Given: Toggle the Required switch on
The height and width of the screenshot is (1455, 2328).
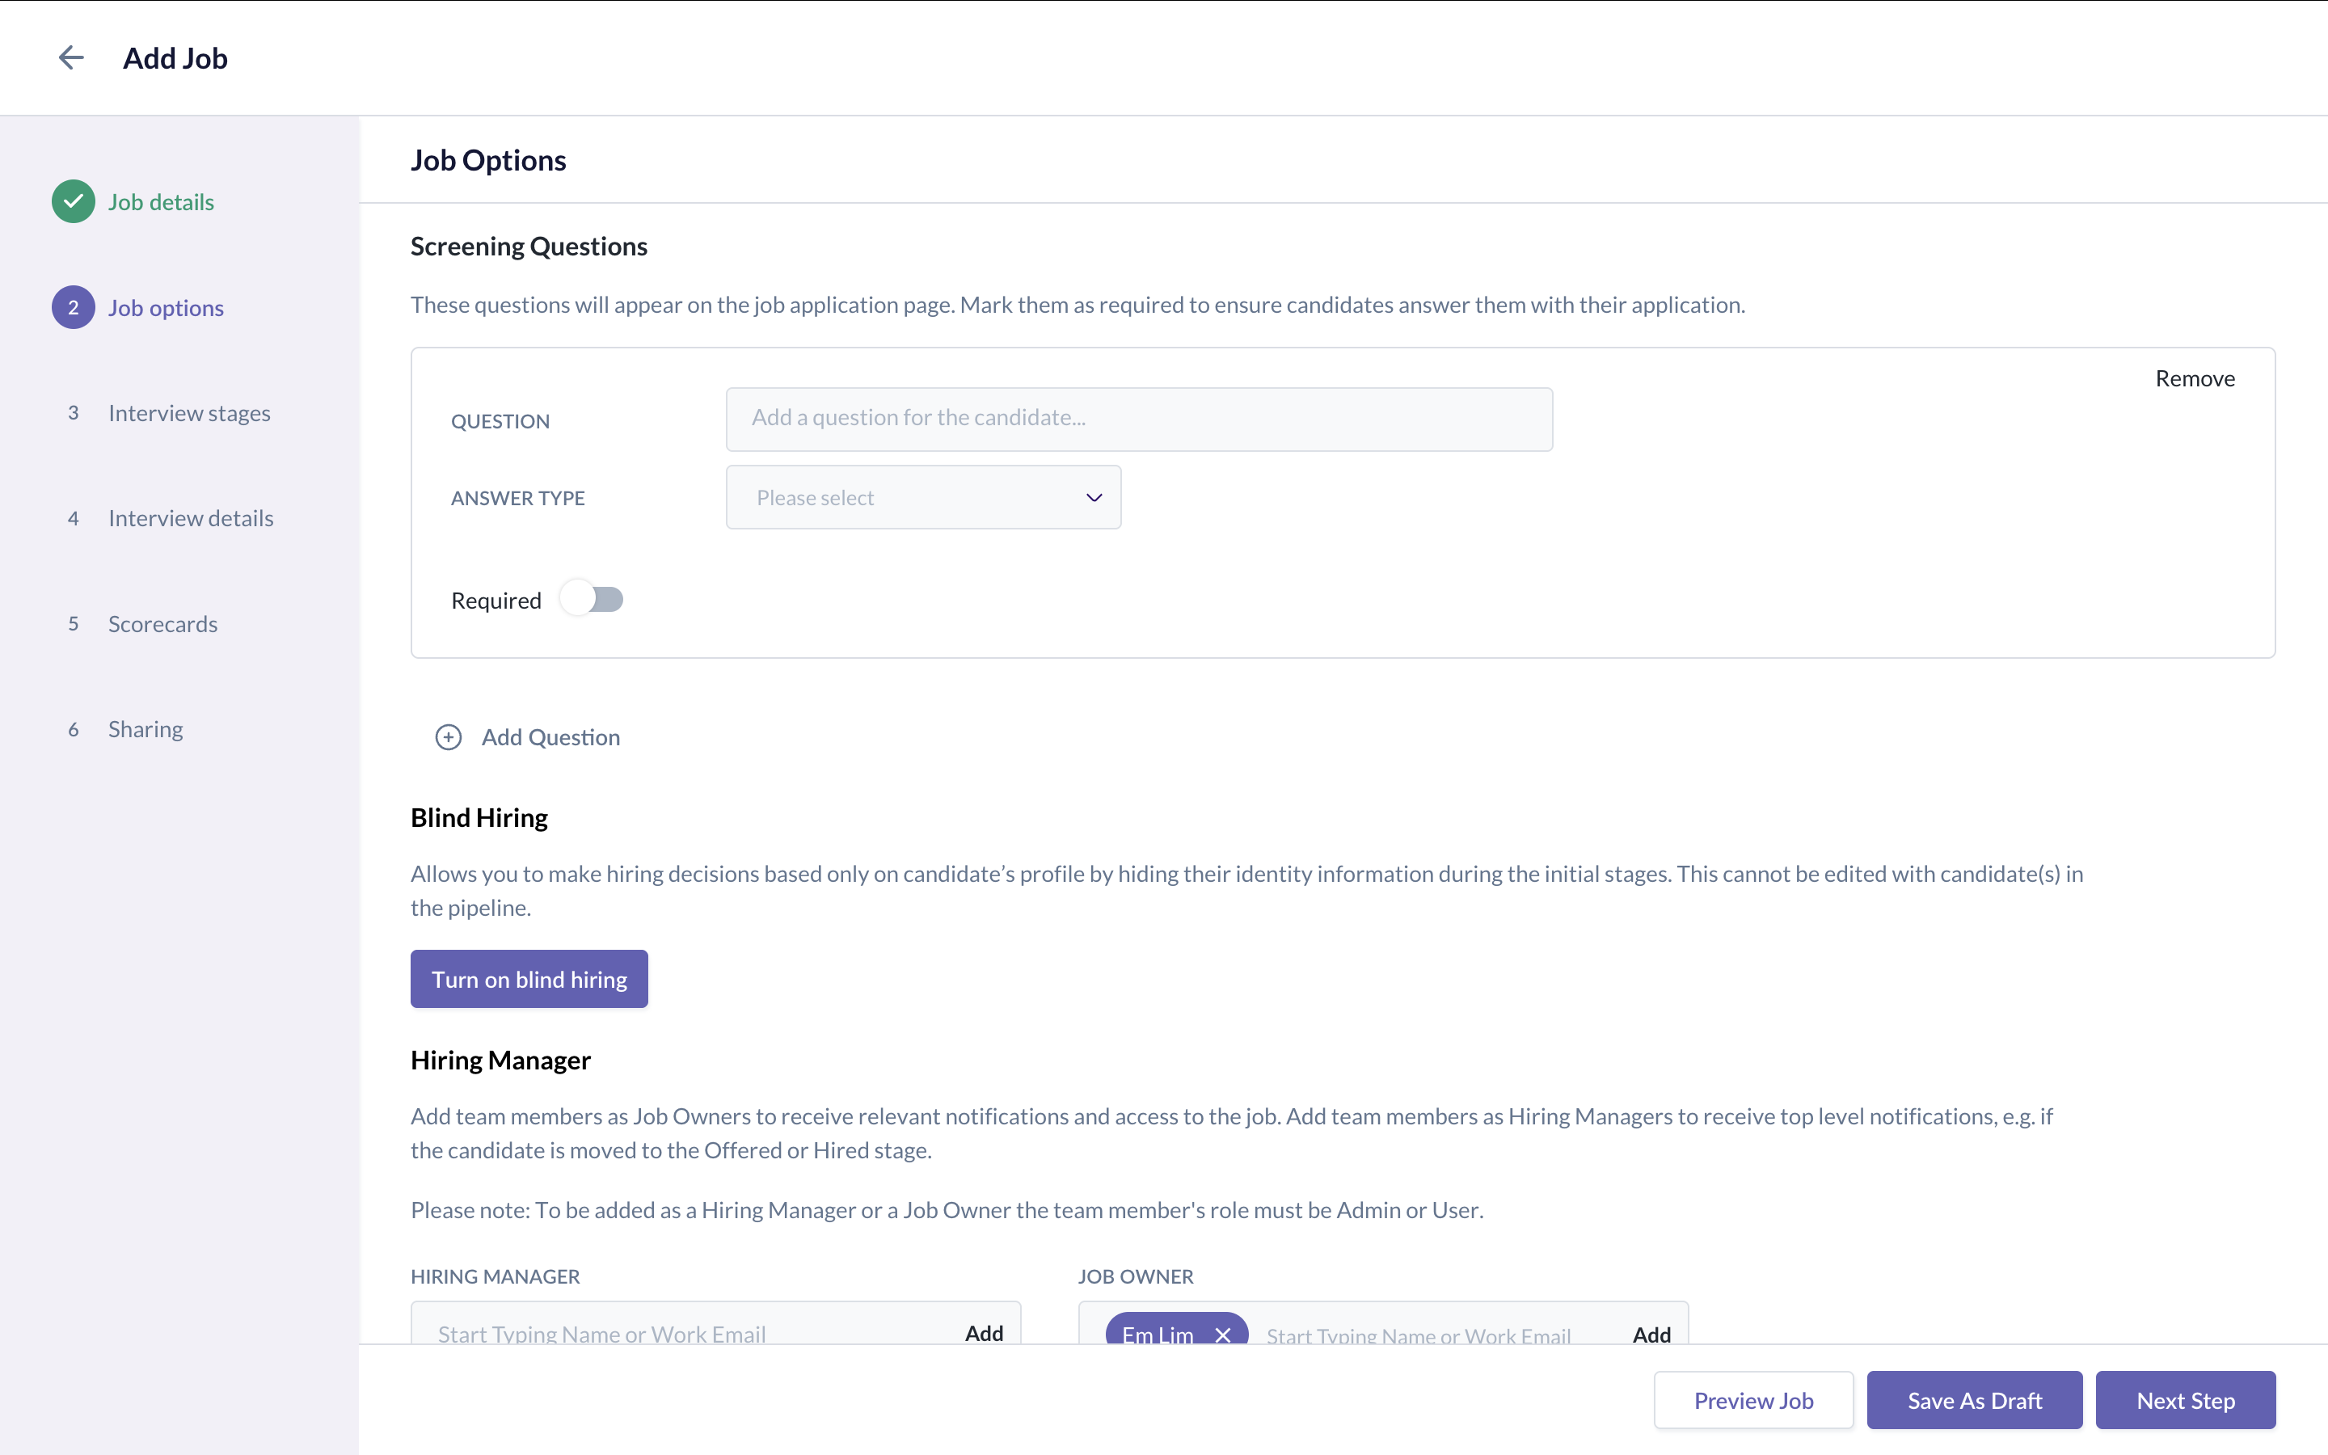Looking at the screenshot, I should click(593, 600).
